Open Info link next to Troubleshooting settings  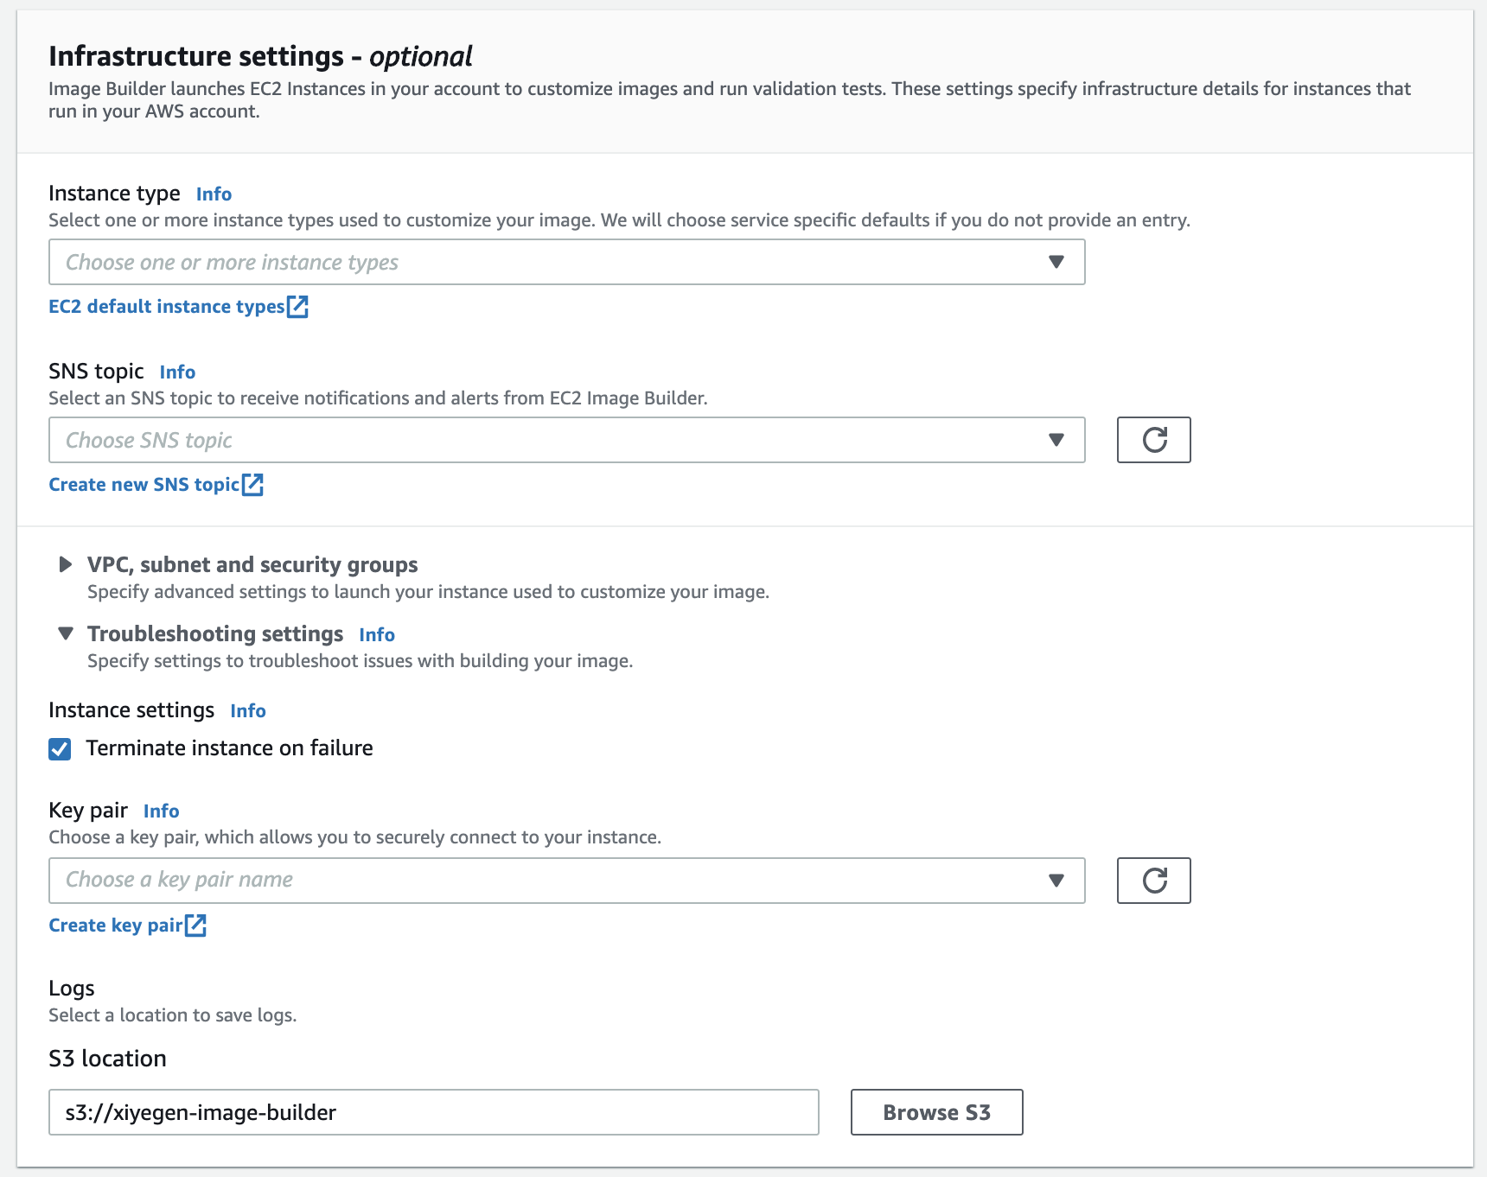tap(377, 634)
